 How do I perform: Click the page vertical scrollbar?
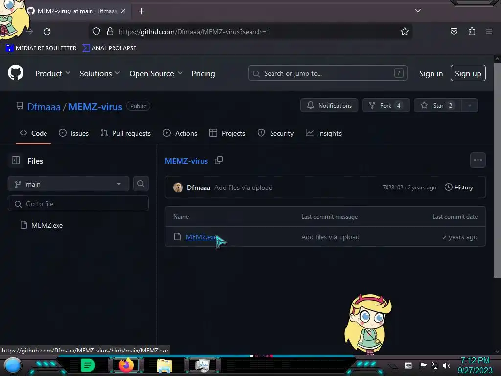tap(497, 169)
